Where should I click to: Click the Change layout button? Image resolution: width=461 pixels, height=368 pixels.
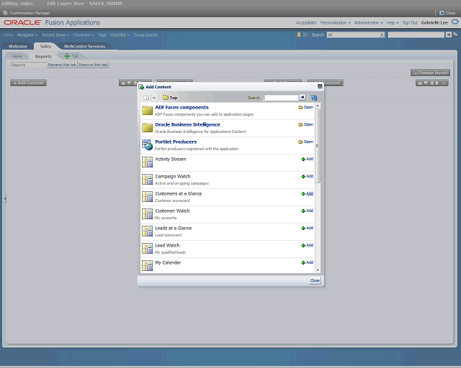431,73
